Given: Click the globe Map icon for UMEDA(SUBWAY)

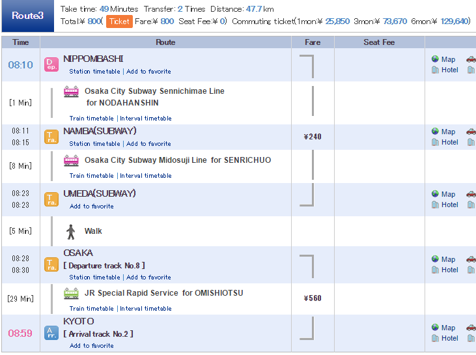Looking at the screenshot, I should click(x=435, y=193).
